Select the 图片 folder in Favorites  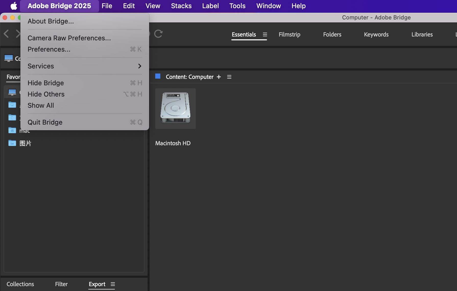[25, 143]
